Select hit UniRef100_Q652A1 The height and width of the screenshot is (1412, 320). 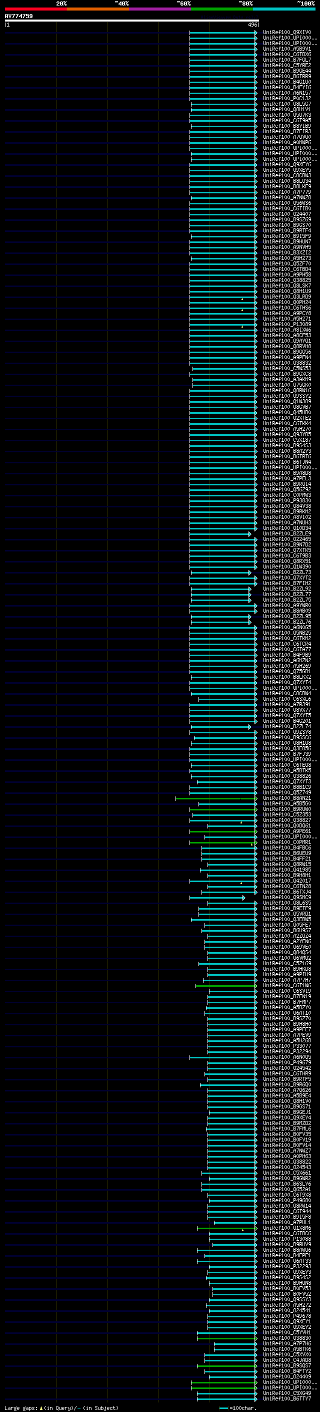tap(287, 1190)
